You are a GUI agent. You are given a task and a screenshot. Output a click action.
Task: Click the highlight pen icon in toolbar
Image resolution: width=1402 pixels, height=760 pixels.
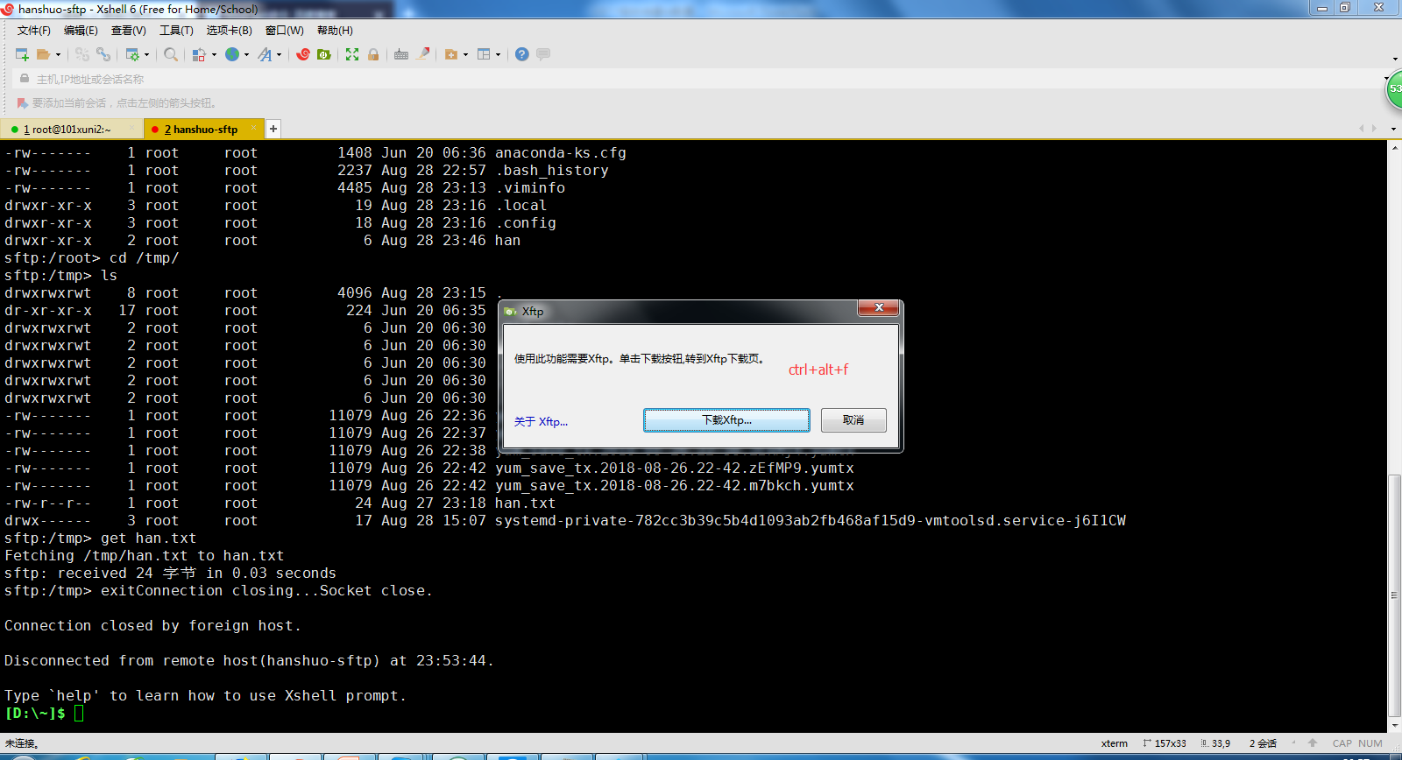(423, 54)
